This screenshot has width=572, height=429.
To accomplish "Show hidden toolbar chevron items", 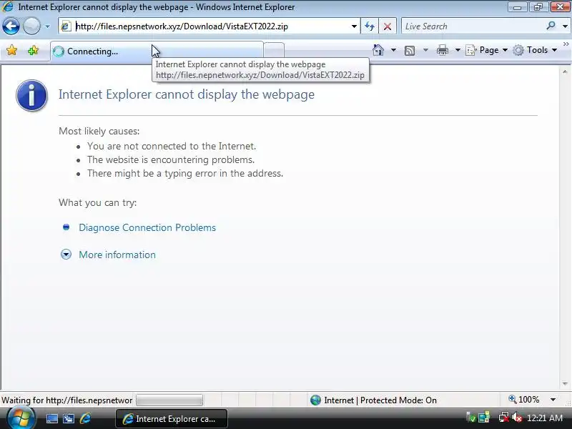I will [566, 44].
